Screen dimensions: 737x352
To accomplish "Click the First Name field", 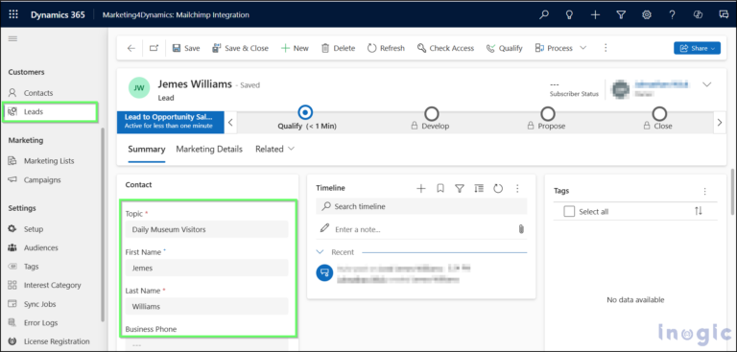I will point(206,268).
